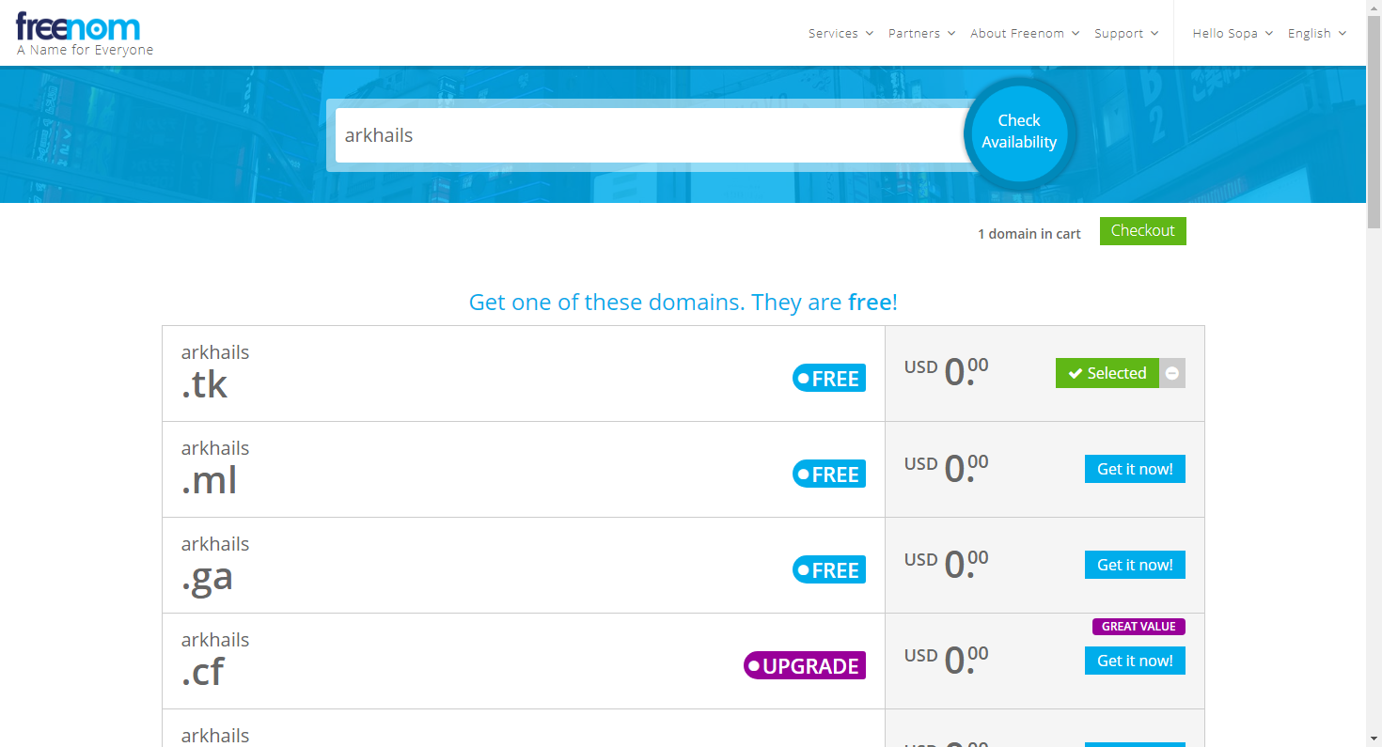The width and height of the screenshot is (1382, 747).
Task: Click the domain search field containing arkhails
Action: tap(651, 135)
